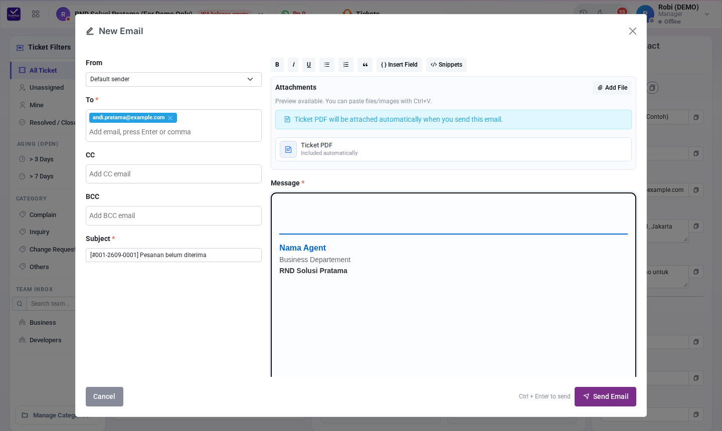Click the Cancel button
Screen dimensions: 722x431
pos(104,396)
